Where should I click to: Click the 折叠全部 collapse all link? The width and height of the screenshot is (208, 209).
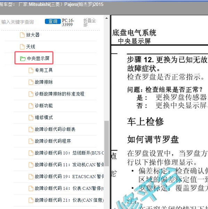point(89,23)
